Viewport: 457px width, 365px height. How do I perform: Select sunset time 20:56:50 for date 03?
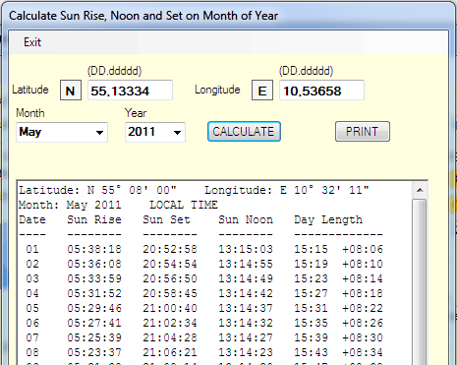(170, 278)
